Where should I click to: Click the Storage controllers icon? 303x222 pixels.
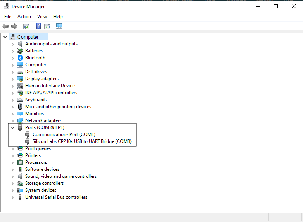click(x=20, y=183)
